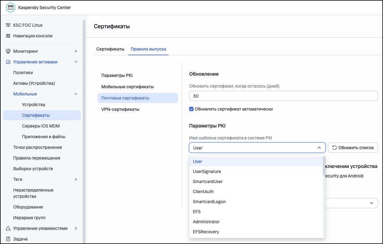Viewport: 383px width, 244px height.
Task: Click the refresh icon in Обновить список
Action: 334,148
